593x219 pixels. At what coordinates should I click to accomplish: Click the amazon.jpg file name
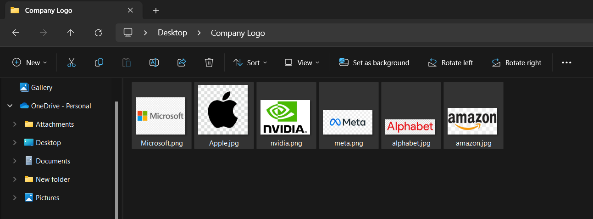point(474,143)
